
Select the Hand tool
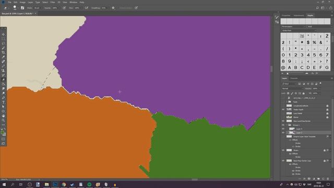[x=3, y=116]
